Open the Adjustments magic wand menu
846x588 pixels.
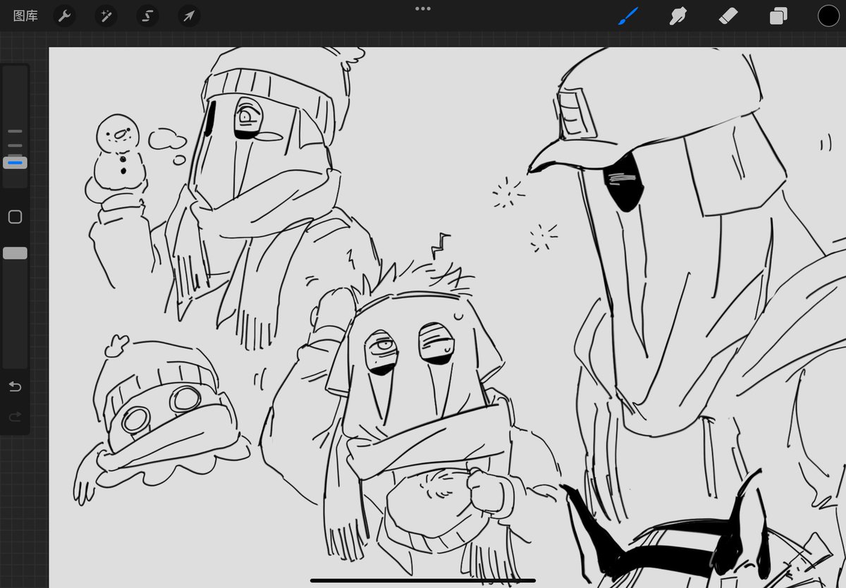(x=106, y=16)
